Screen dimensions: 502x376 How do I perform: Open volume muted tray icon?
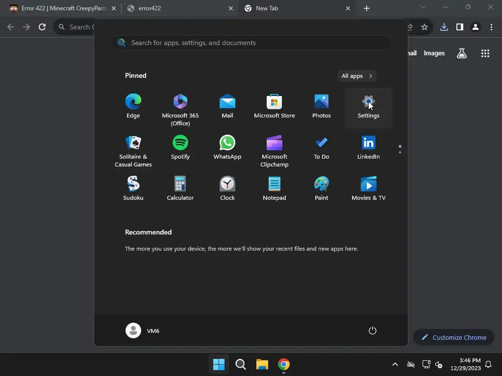coord(439,364)
